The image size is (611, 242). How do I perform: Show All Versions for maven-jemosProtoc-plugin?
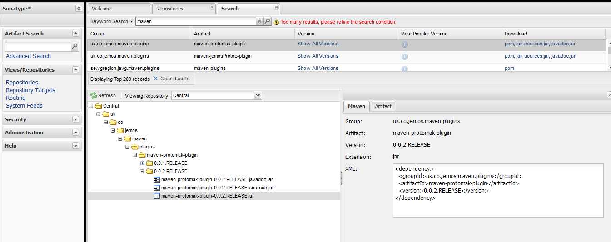click(x=318, y=56)
